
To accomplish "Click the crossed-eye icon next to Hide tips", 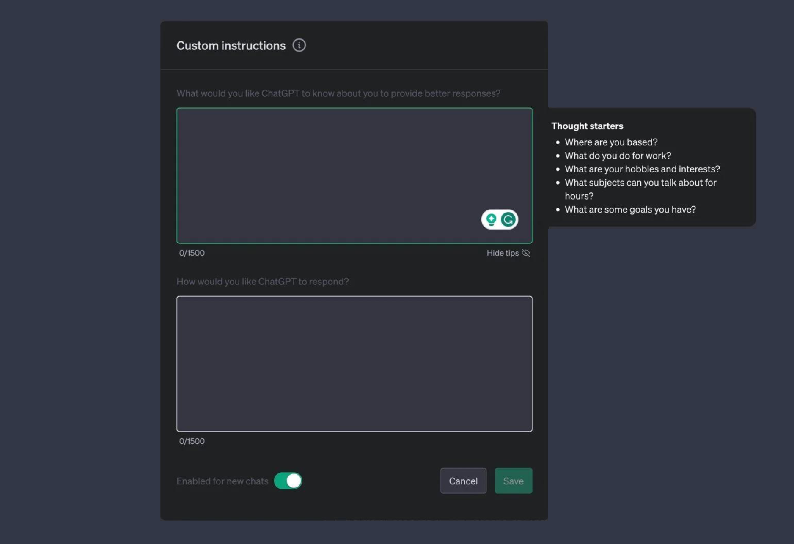I will 526,253.
